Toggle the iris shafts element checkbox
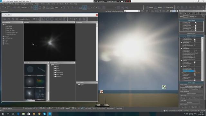The height and width of the screenshot is (116, 206). tap(55, 76)
